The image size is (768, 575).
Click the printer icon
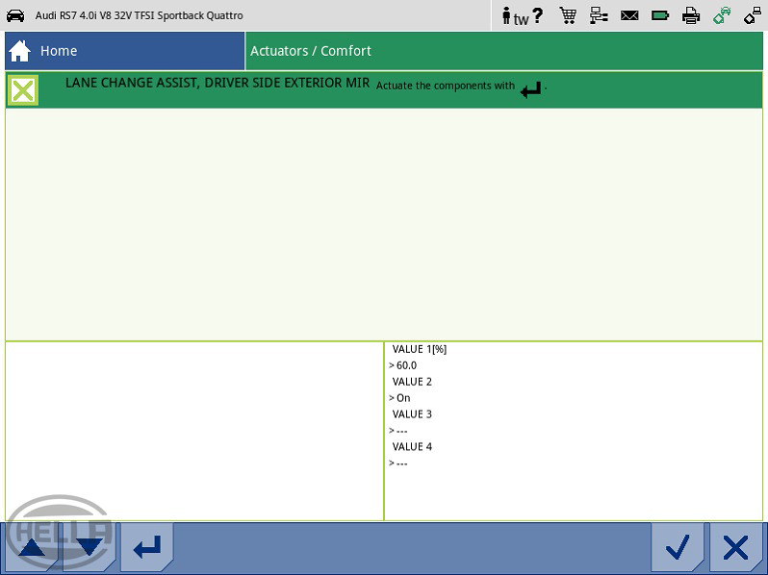coord(691,15)
